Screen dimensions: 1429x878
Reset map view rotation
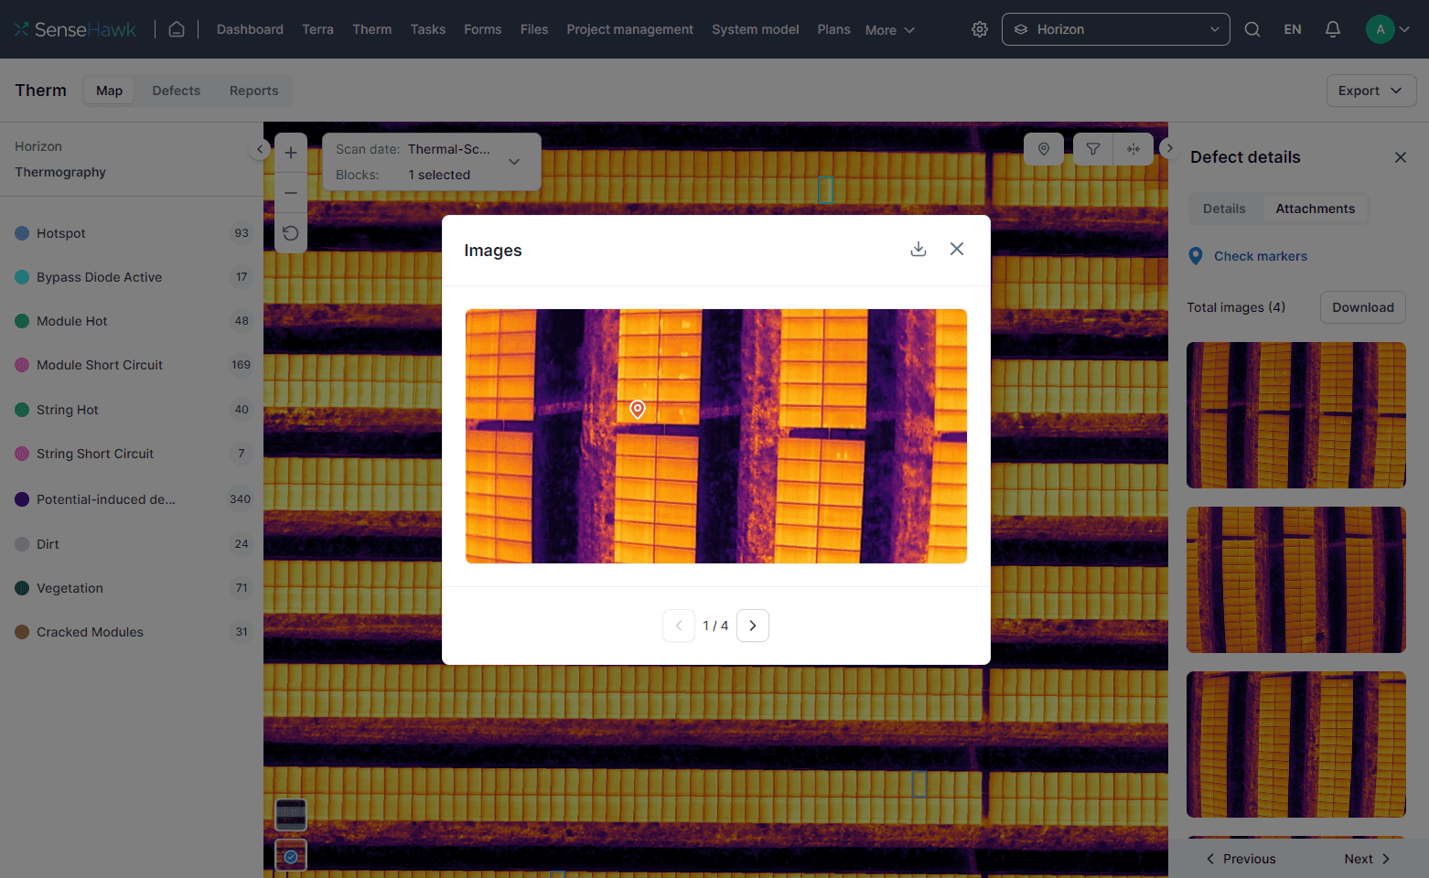coord(291,233)
